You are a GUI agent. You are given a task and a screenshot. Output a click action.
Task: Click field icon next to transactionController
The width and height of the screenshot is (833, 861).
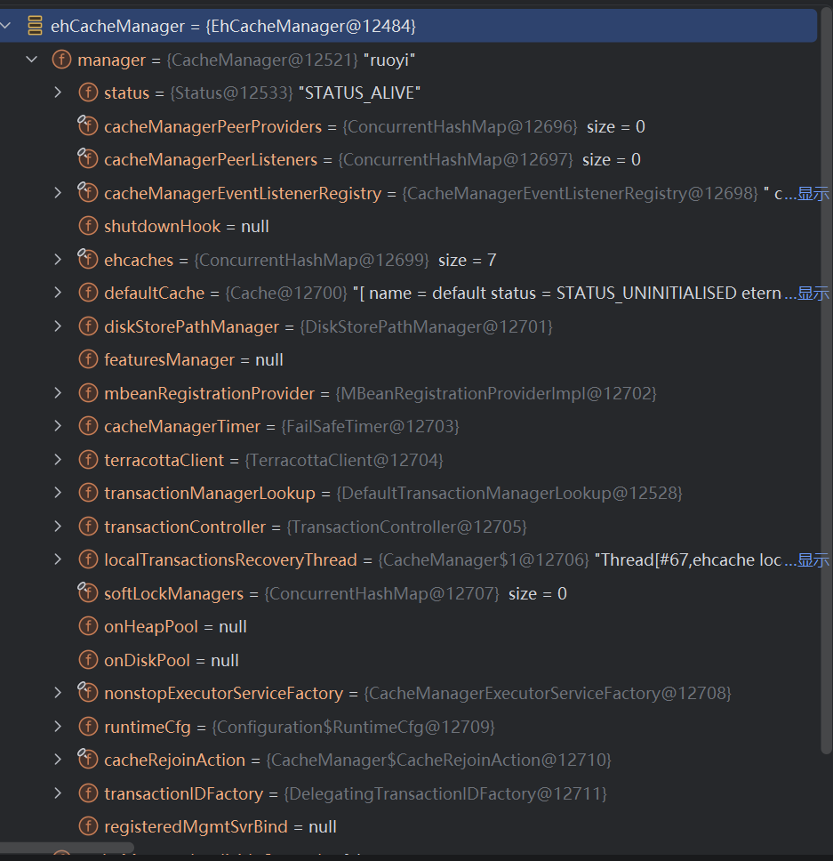coord(88,526)
